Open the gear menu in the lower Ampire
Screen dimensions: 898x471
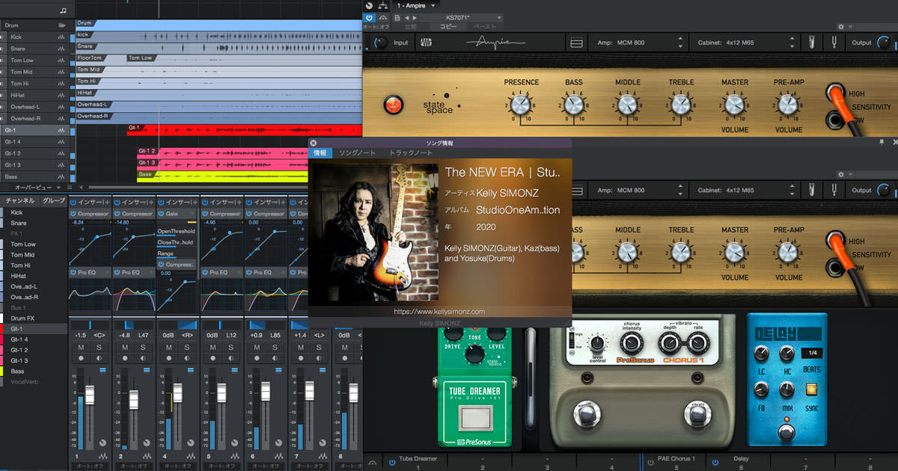(840, 173)
